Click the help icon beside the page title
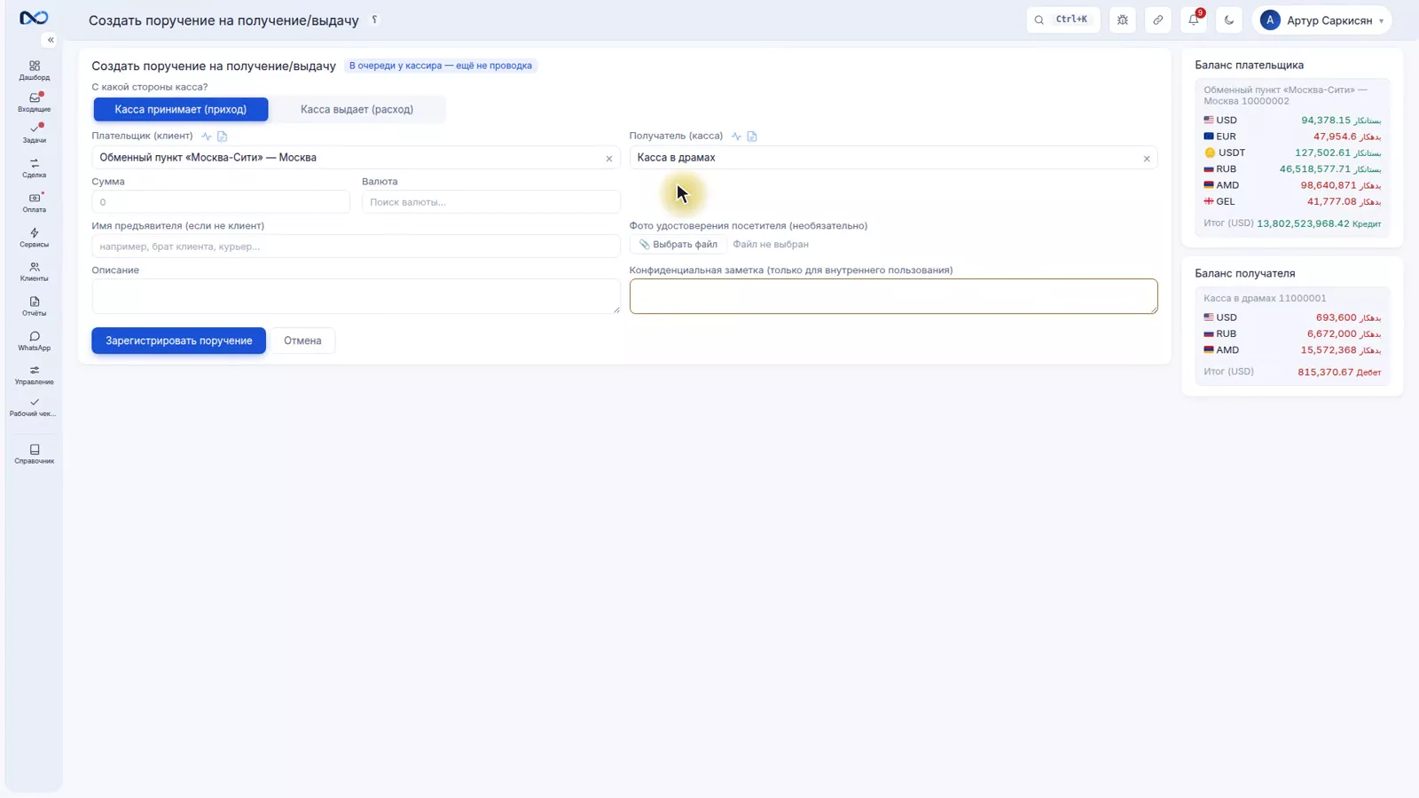1419x798 pixels. (x=374, y=20)
